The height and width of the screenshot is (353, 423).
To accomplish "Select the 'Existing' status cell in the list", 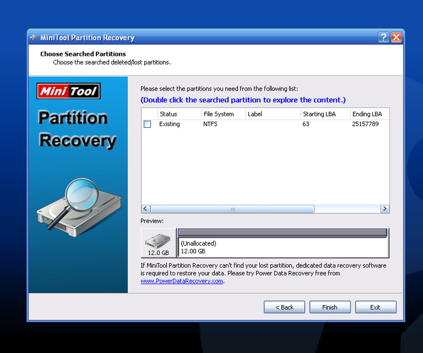I will [x=170, y=124].
